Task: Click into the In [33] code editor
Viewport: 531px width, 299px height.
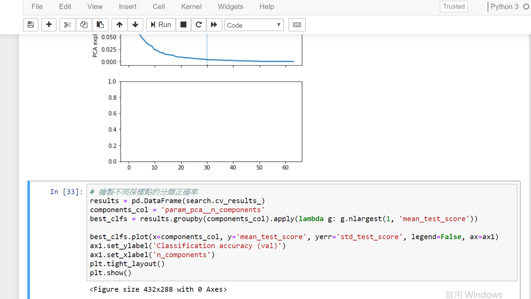Action: click(302, 232)
